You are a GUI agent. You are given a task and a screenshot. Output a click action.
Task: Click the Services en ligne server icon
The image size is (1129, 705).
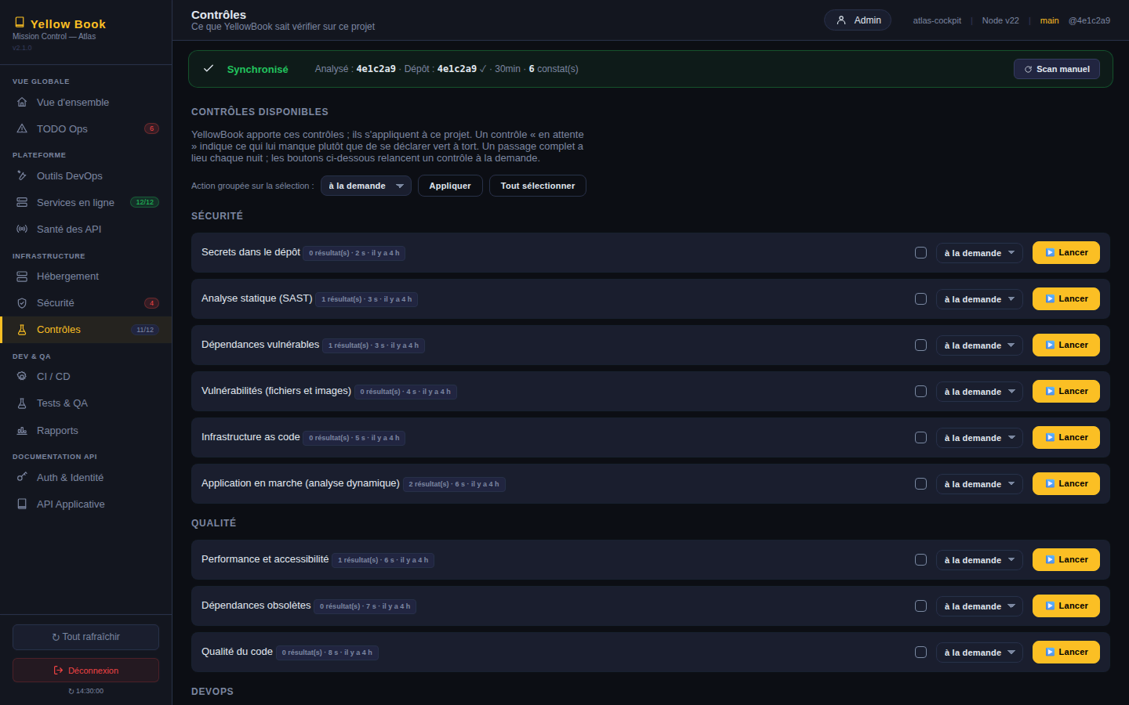point(22,203)
